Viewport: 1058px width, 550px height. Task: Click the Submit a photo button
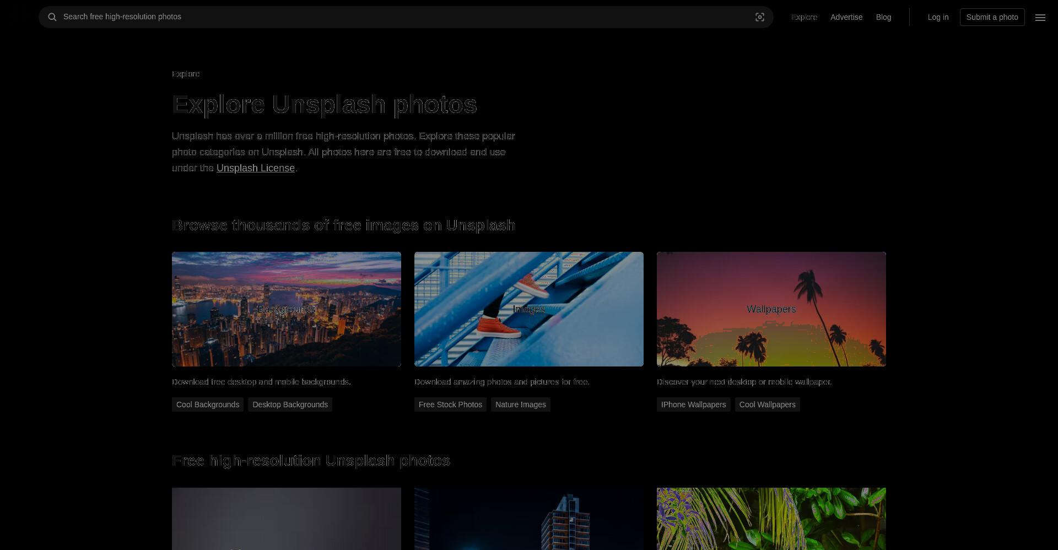tap(992, 17)
